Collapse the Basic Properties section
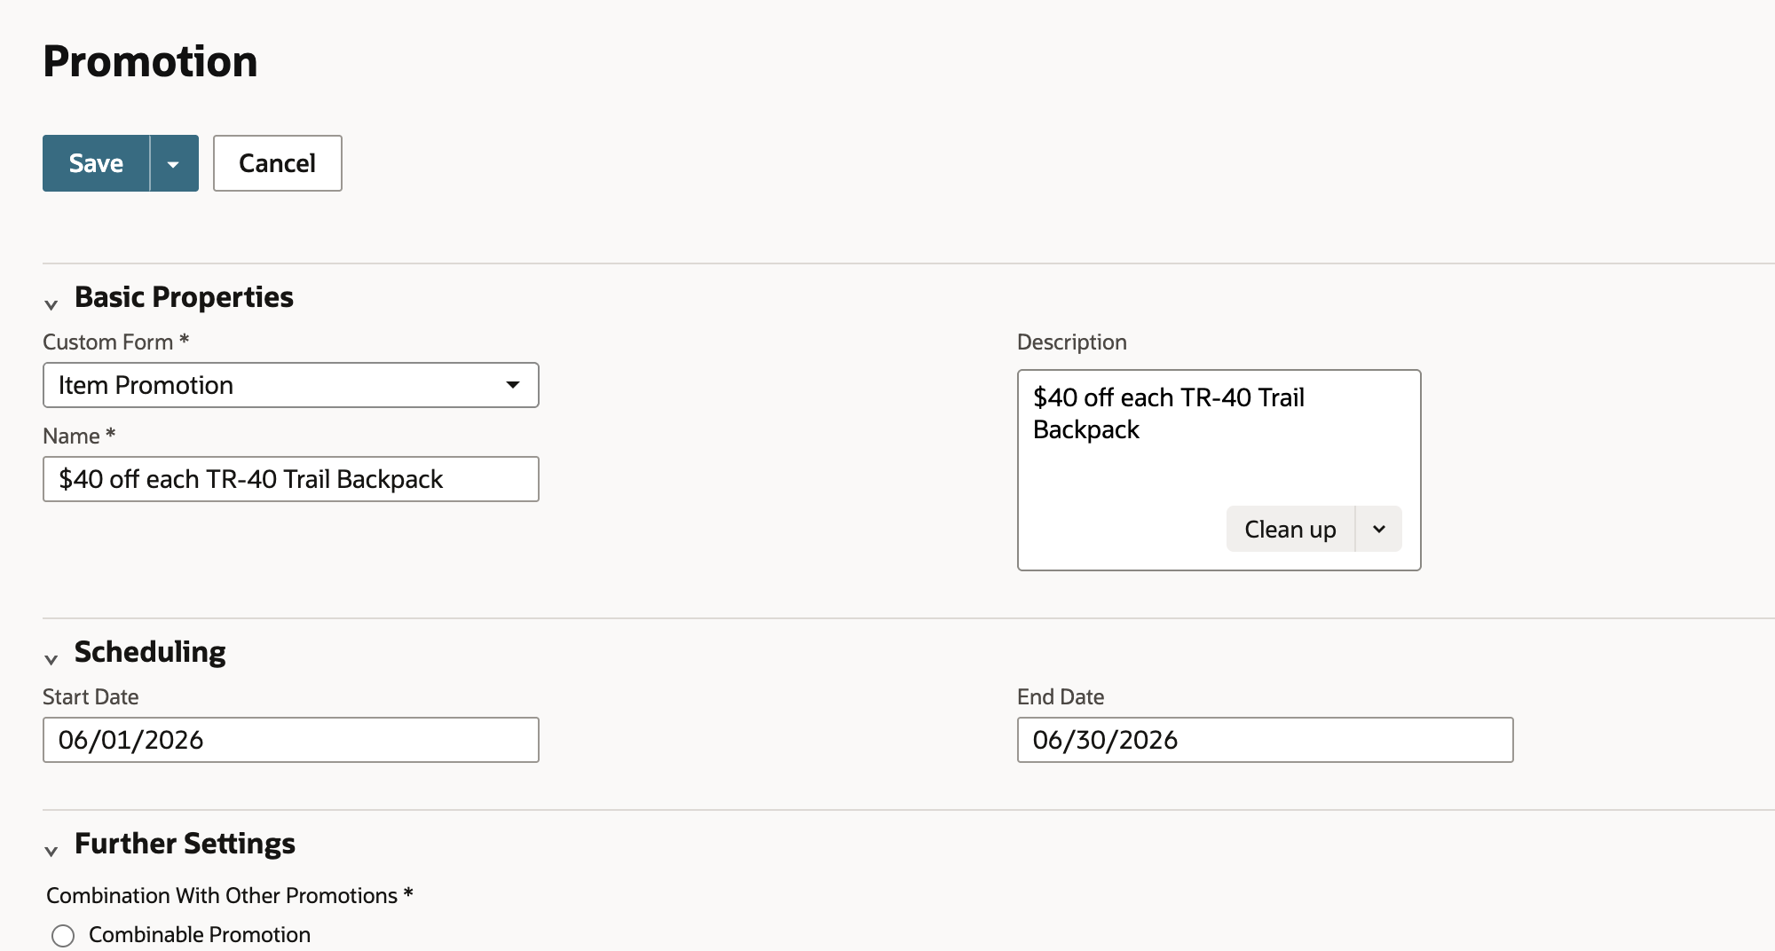This screenshot has width=1775, height=951. point(51,304)
